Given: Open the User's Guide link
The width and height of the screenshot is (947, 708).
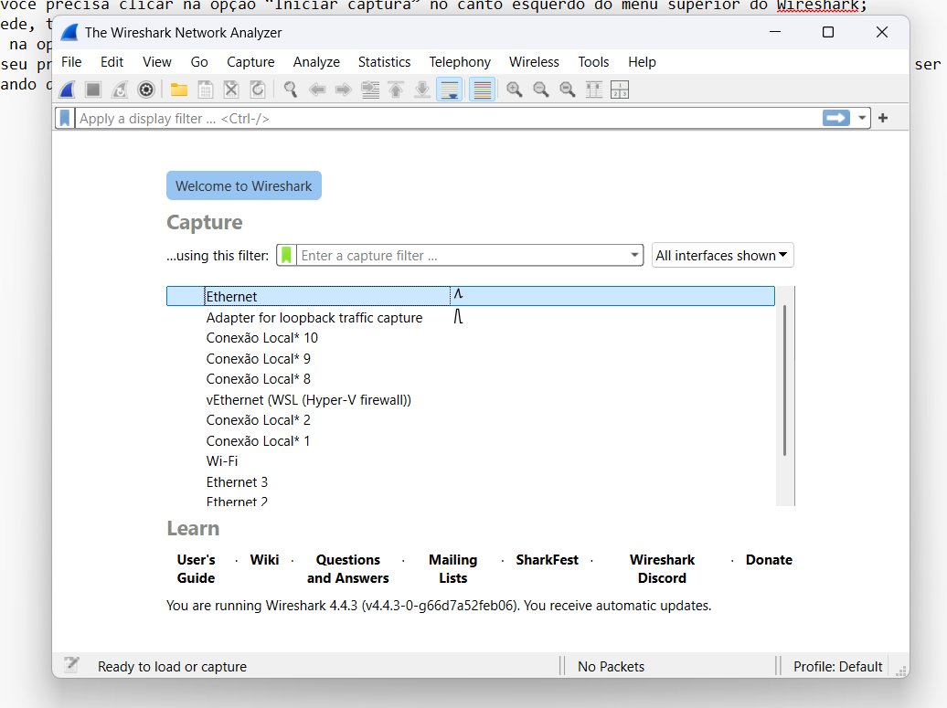Looking at the screenshot, I should tap(196, 568).
